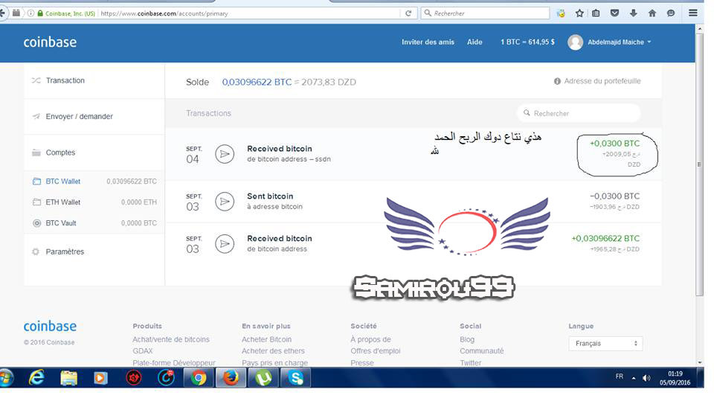This screenshot has width=714, height=401.
Task: Click the Transaction shuffle icon
Action: click(x=36, y=80)
